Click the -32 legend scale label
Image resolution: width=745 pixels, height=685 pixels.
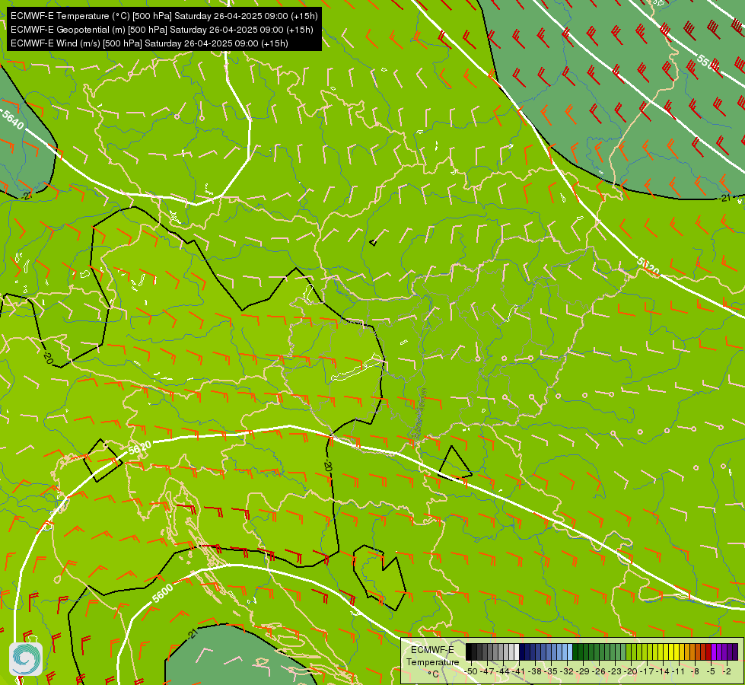[x=567, y=671]
